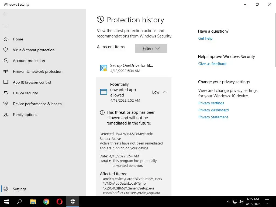This screenshot has height=207, width=276.
Task: Click the Settings gear icon
Action: point(6,189)
